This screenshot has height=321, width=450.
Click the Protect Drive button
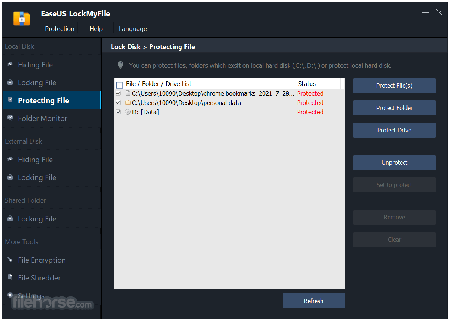394,130
